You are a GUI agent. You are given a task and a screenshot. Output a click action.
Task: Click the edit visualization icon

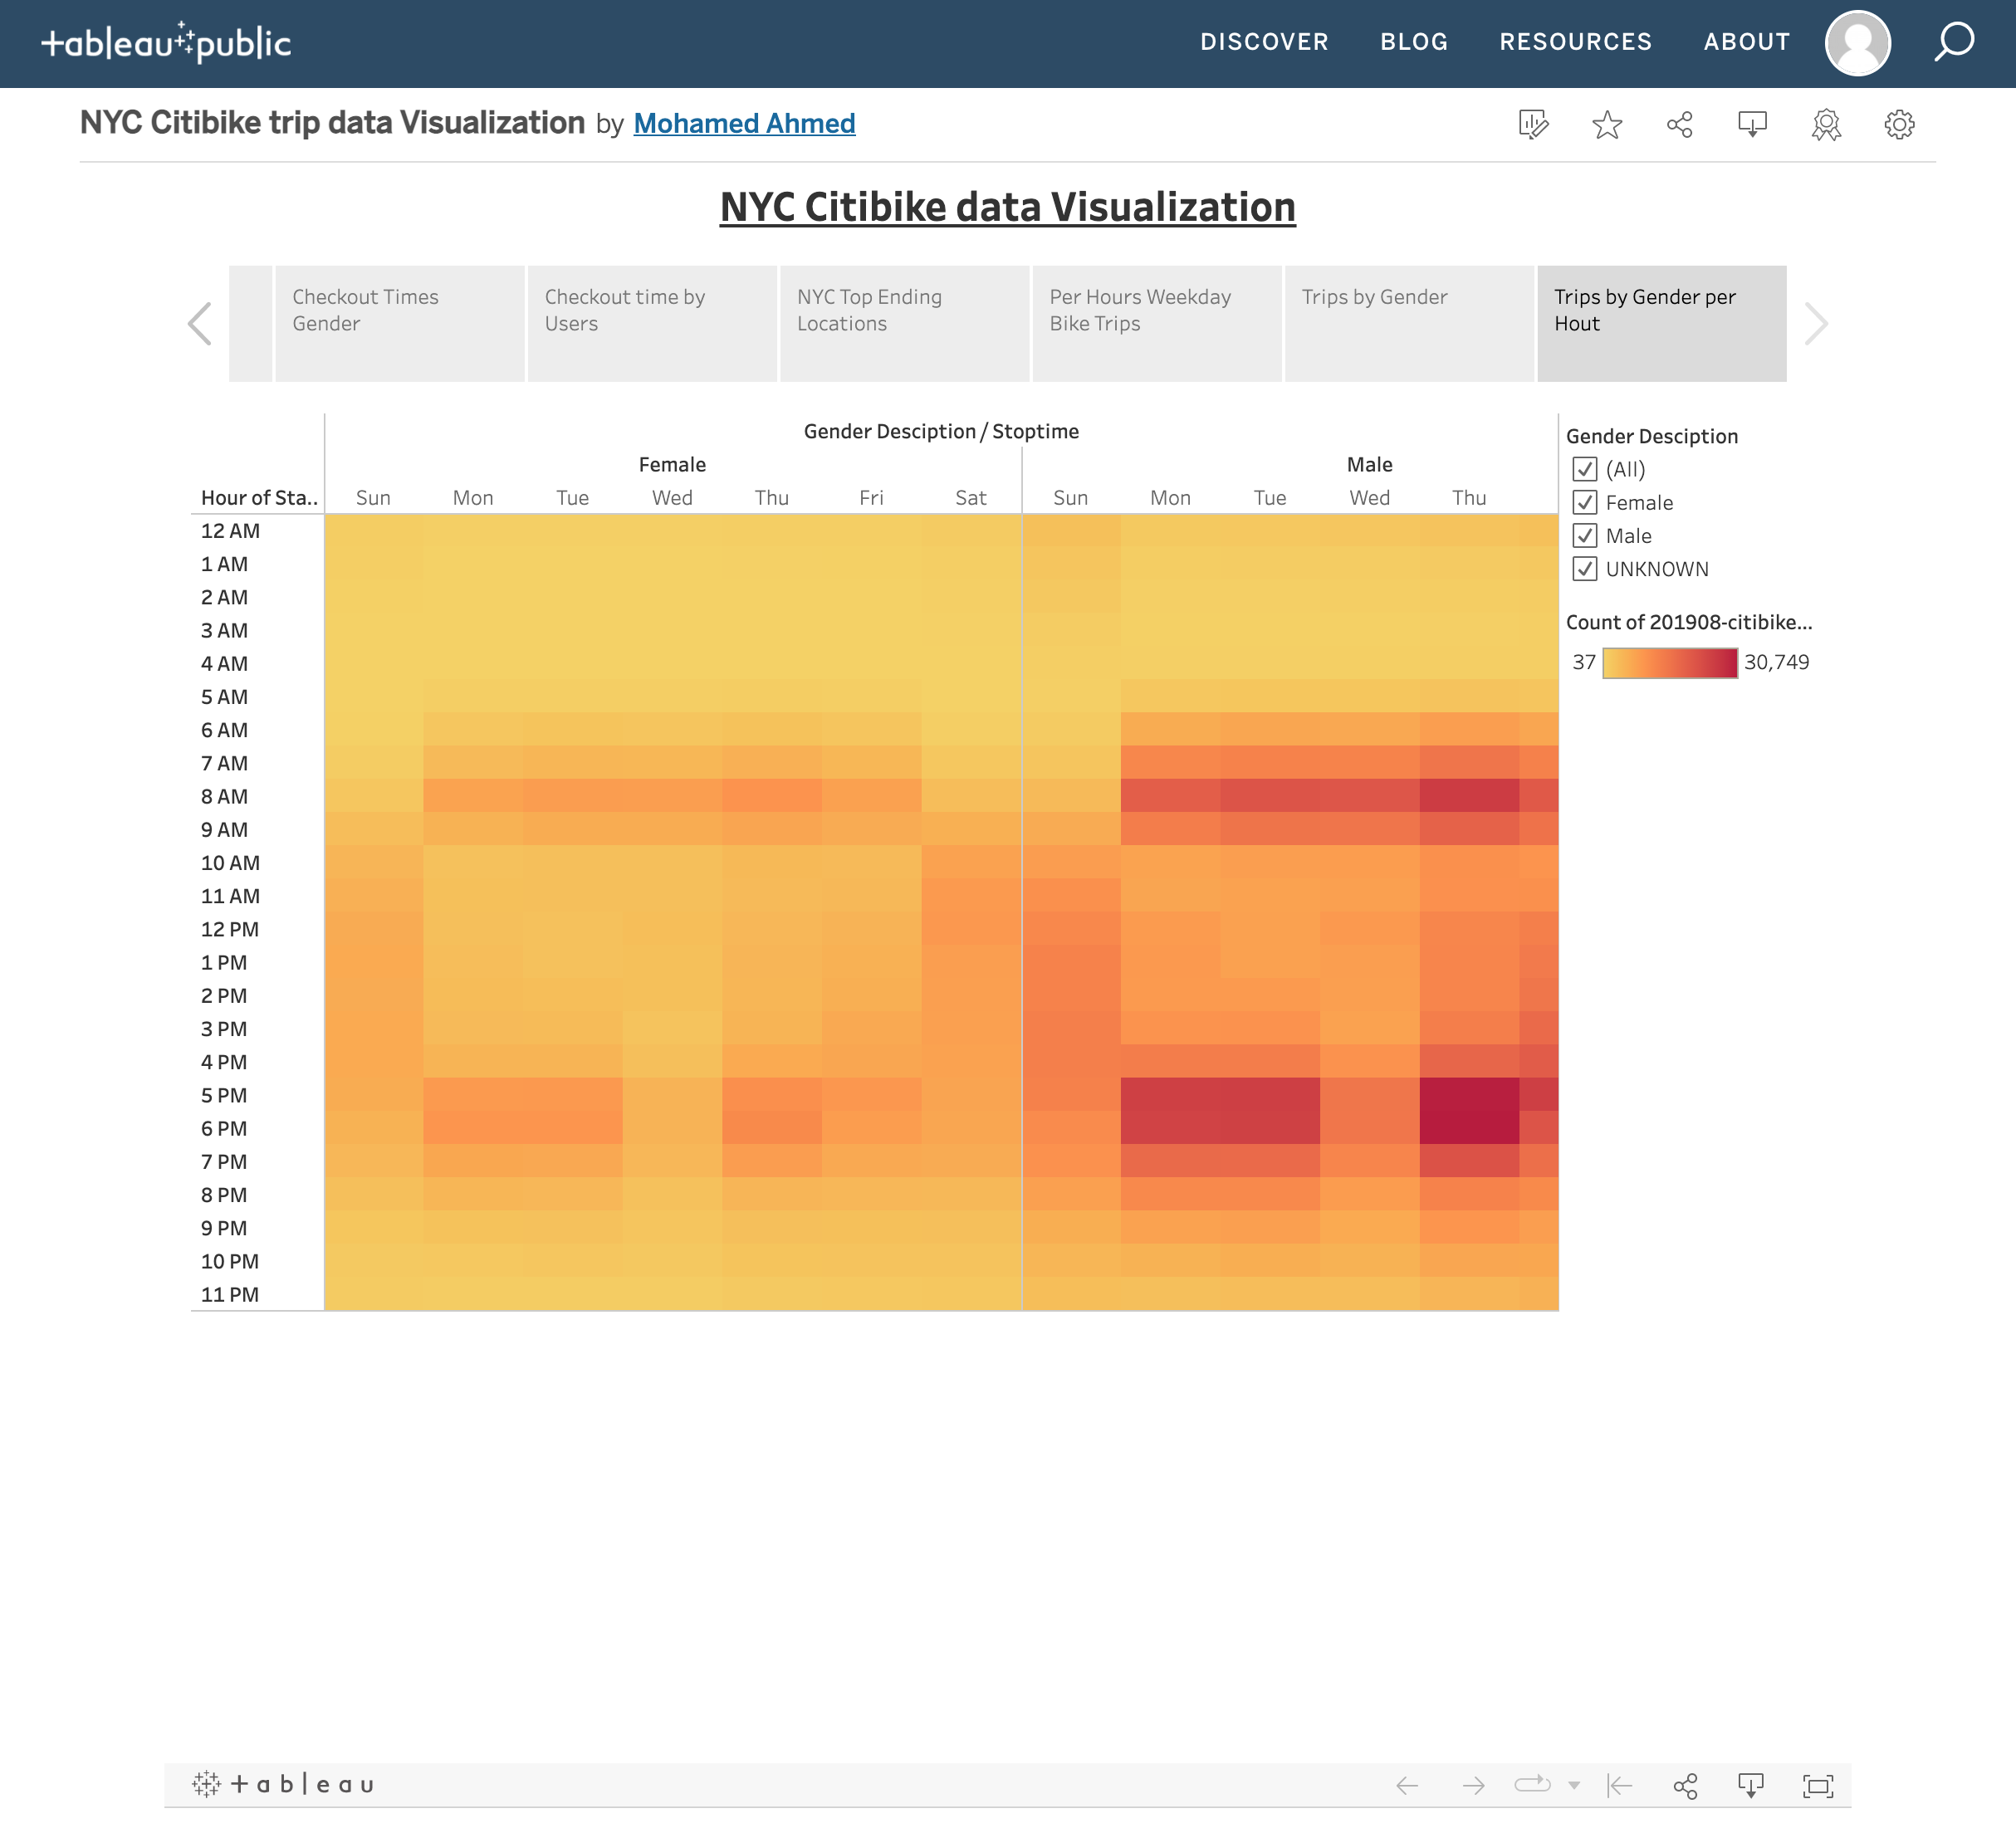(x=1533, y=124)
